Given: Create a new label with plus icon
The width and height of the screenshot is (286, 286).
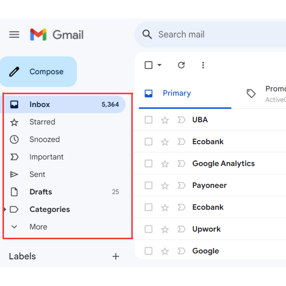Looking at the screenshot, I should pos(115,256).
